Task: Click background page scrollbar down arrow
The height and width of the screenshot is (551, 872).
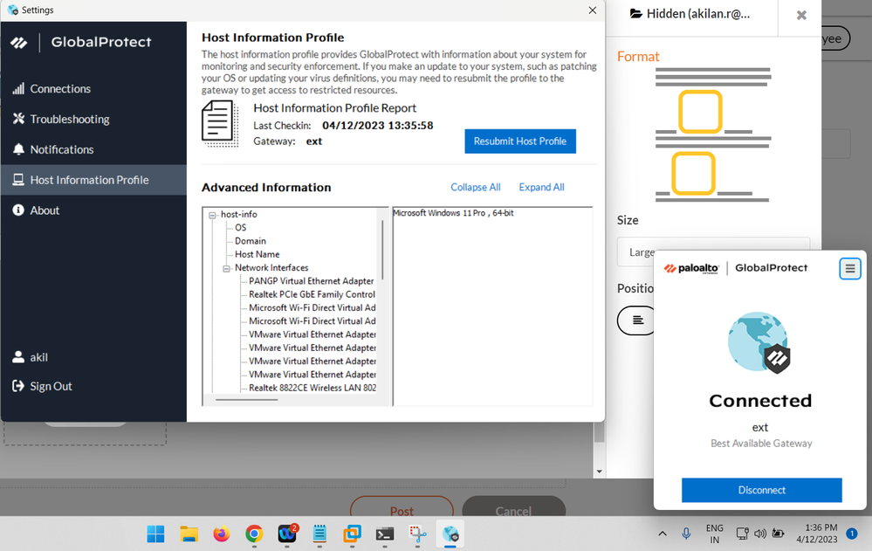Action: click(599, 472)
